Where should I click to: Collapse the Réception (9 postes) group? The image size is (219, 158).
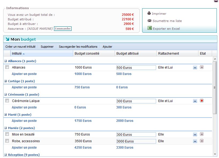(x=5, y=155)
